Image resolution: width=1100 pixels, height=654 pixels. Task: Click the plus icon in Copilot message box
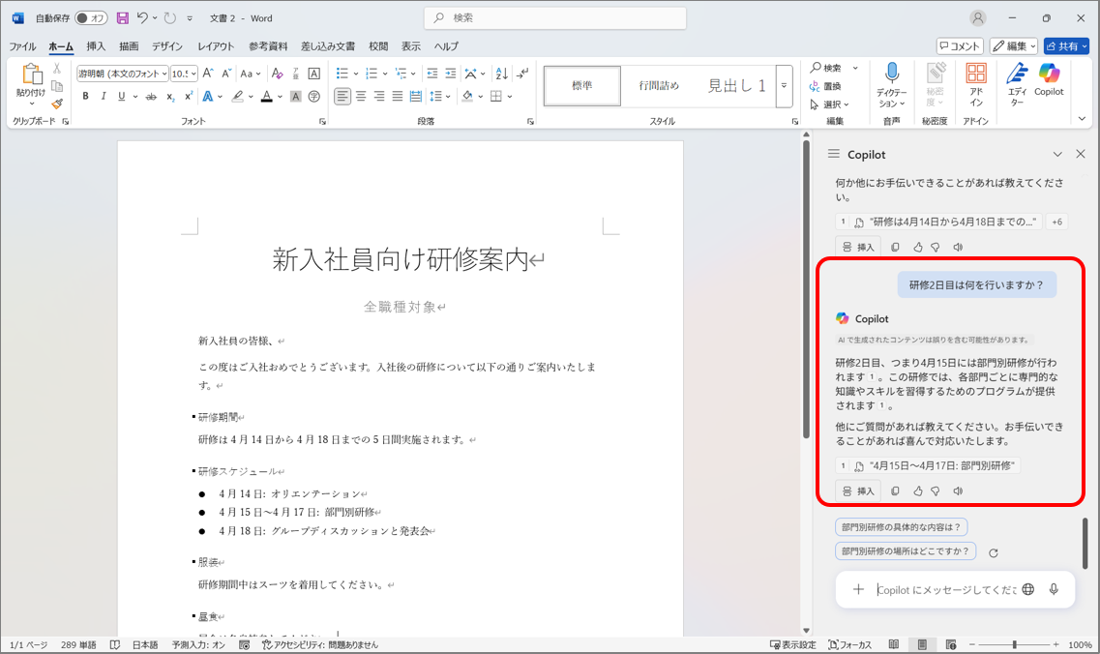(858, 589)
